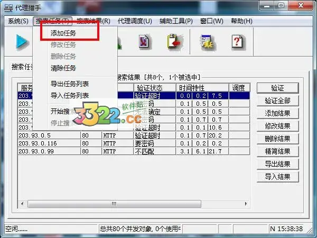The width and height of the screenshot is (317, 238).
Task: Open the 辅助工具(P) menu
Action: (176, 21)
